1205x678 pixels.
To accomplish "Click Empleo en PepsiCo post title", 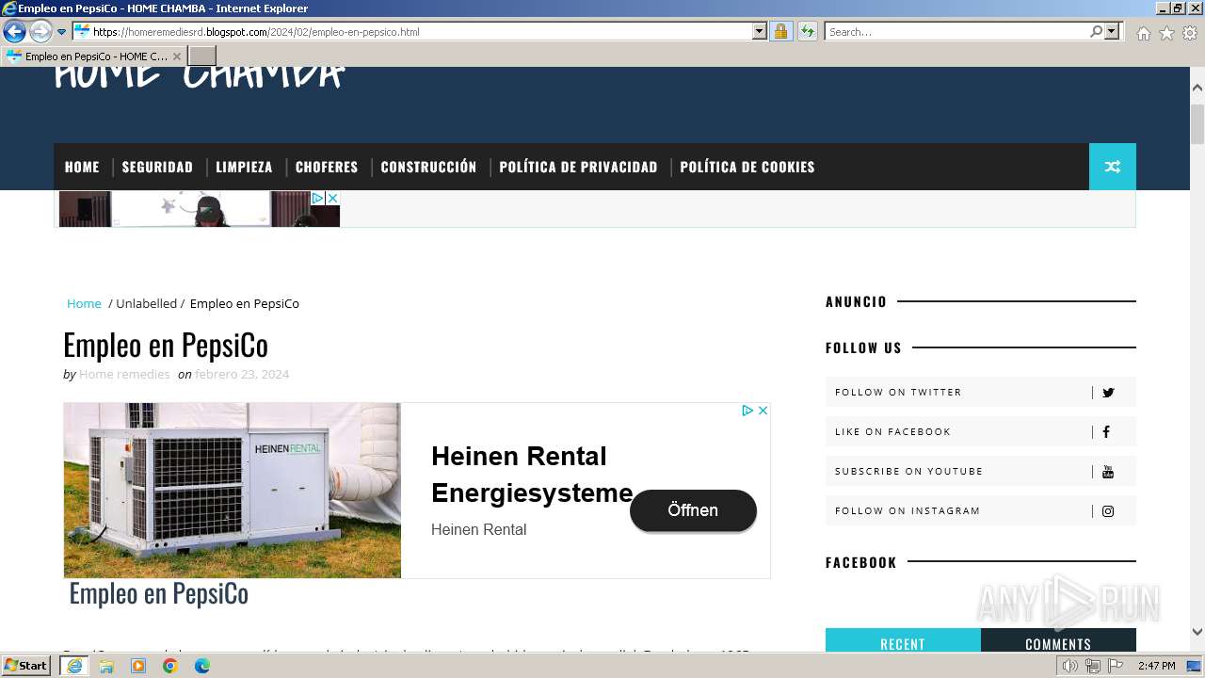I will (166, 345).
